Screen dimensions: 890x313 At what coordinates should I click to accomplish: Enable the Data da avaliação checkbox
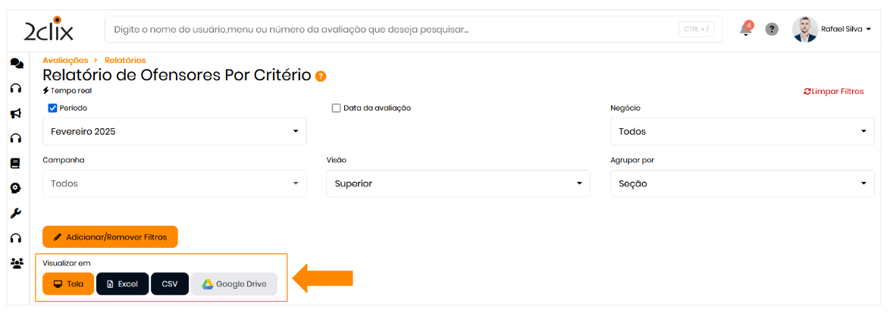[x=337, y=108]
